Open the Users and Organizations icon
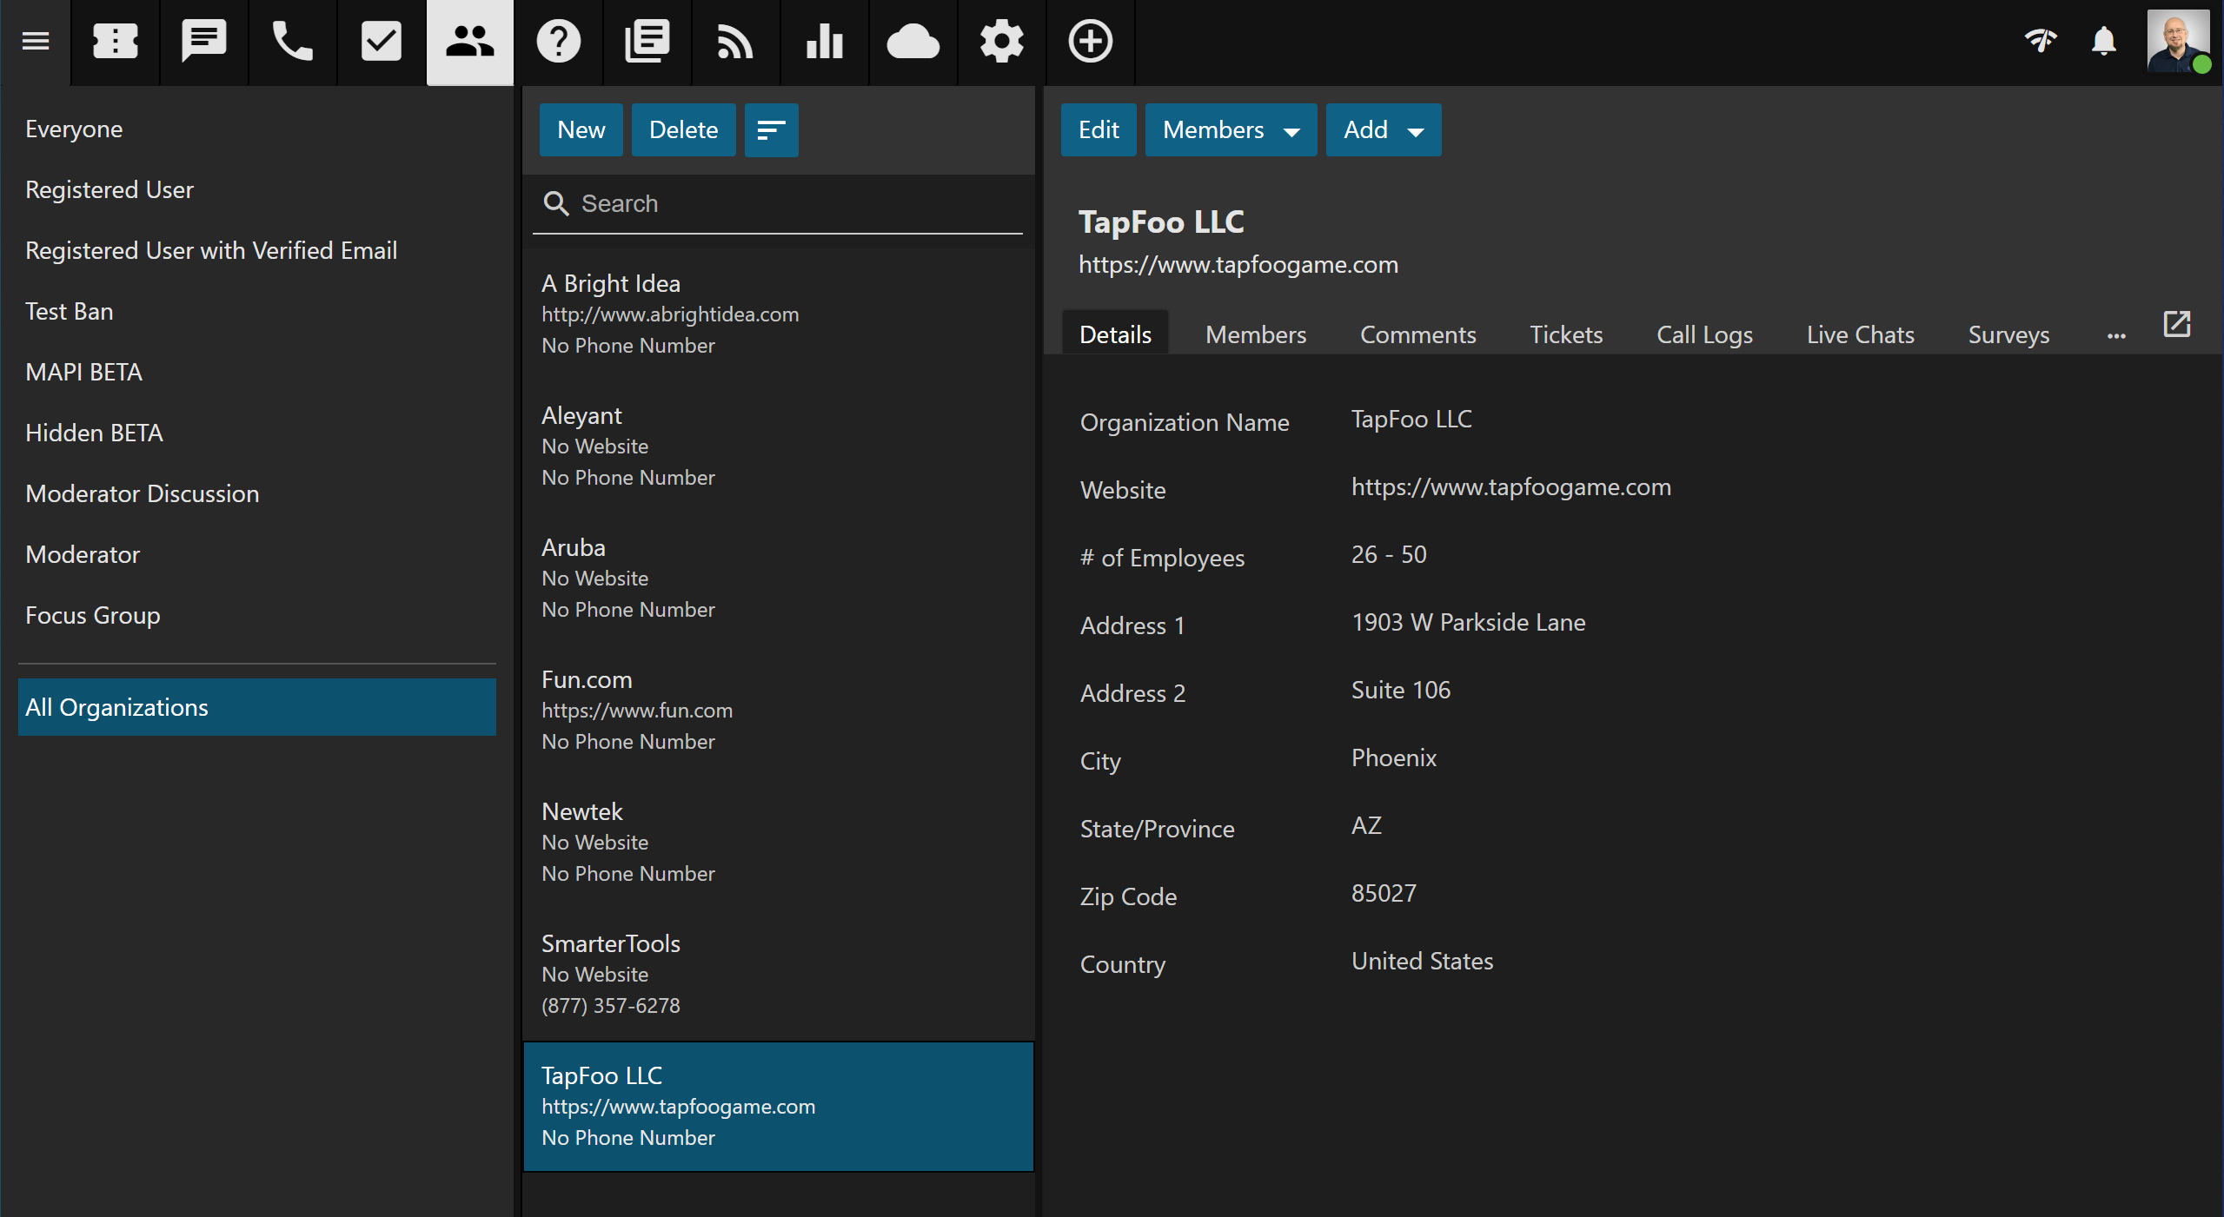Viewport: 2224px width, 1217px height. coord(470,42)
